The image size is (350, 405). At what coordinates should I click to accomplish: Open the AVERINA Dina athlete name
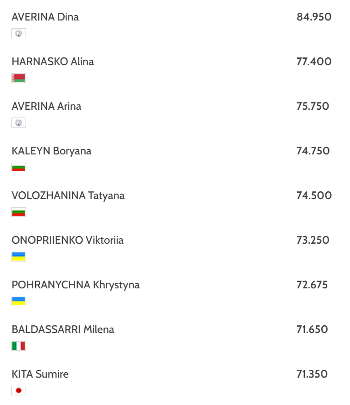[45, 17]
